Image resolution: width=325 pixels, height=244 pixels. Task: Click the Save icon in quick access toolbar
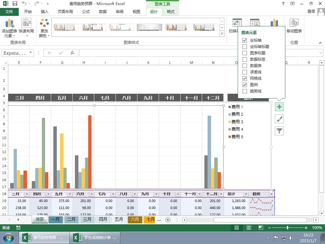point(15,3)
